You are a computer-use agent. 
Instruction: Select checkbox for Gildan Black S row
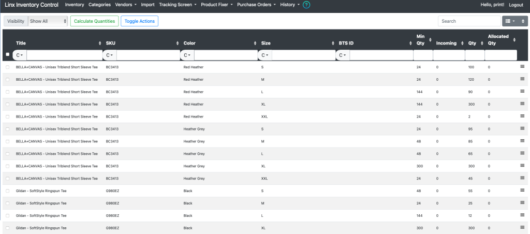tap(7, 191)
